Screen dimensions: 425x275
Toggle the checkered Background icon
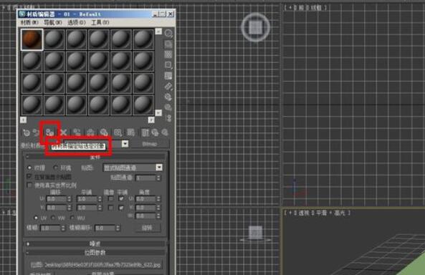(168, 54)
